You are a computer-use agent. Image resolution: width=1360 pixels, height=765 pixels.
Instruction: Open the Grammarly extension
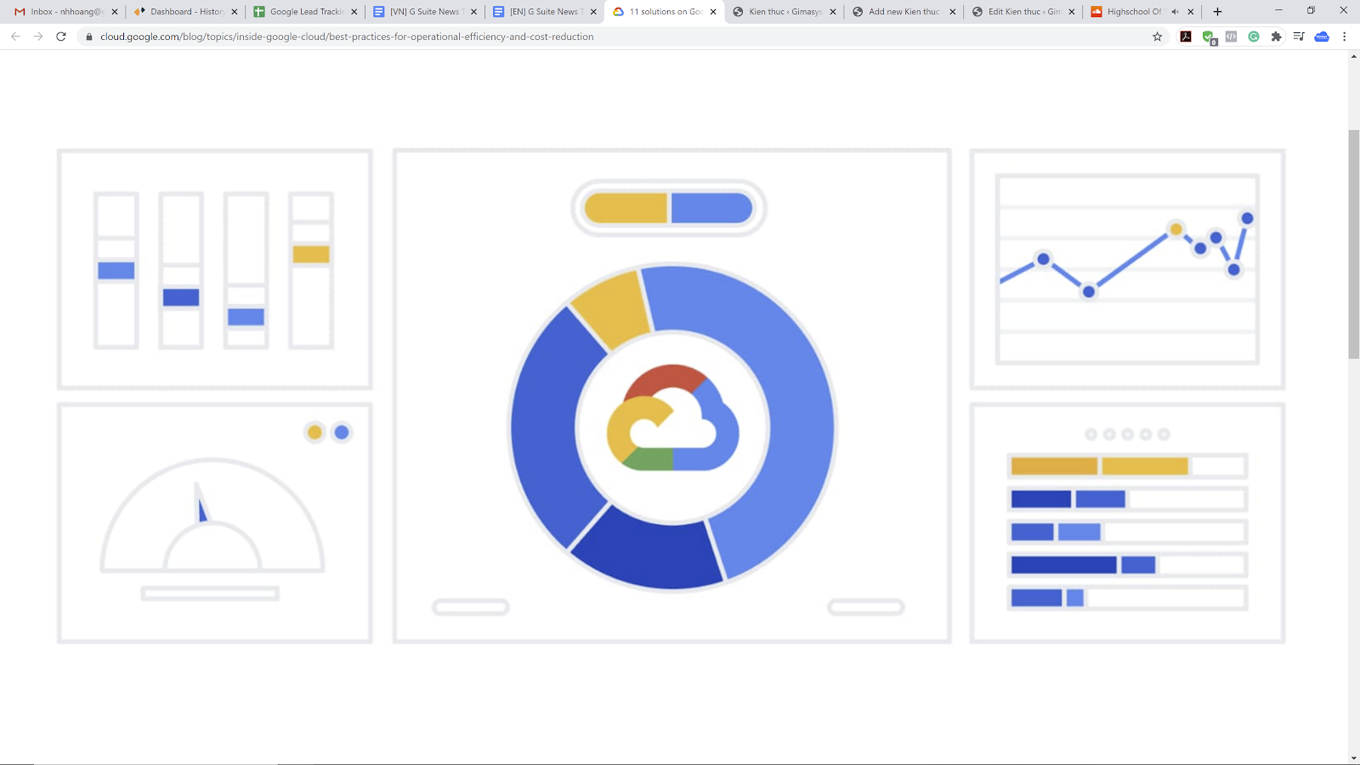point(1254,37)
